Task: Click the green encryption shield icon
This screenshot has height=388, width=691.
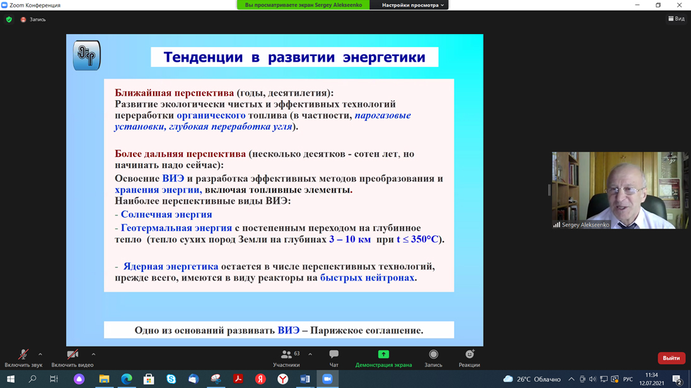Action: click(x=9, y=20)
